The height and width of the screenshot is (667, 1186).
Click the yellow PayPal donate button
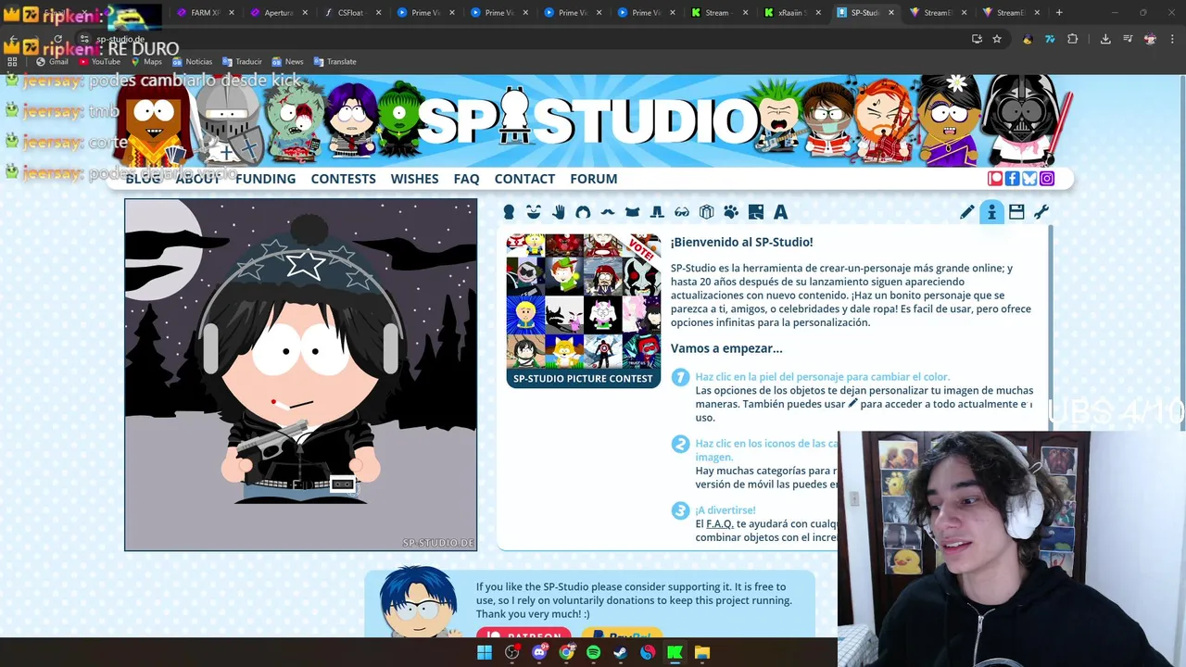point(620,636)
